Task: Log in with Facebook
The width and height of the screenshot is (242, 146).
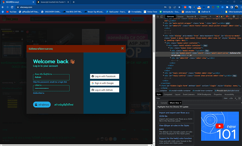Action: (105, 76)
